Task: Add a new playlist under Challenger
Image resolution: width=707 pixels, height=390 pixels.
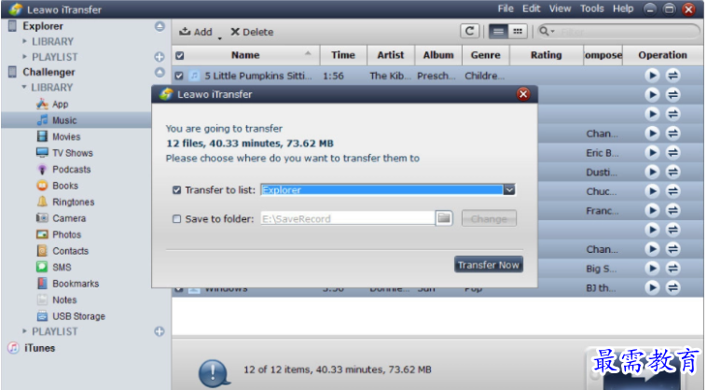Action: pos(159,332)
